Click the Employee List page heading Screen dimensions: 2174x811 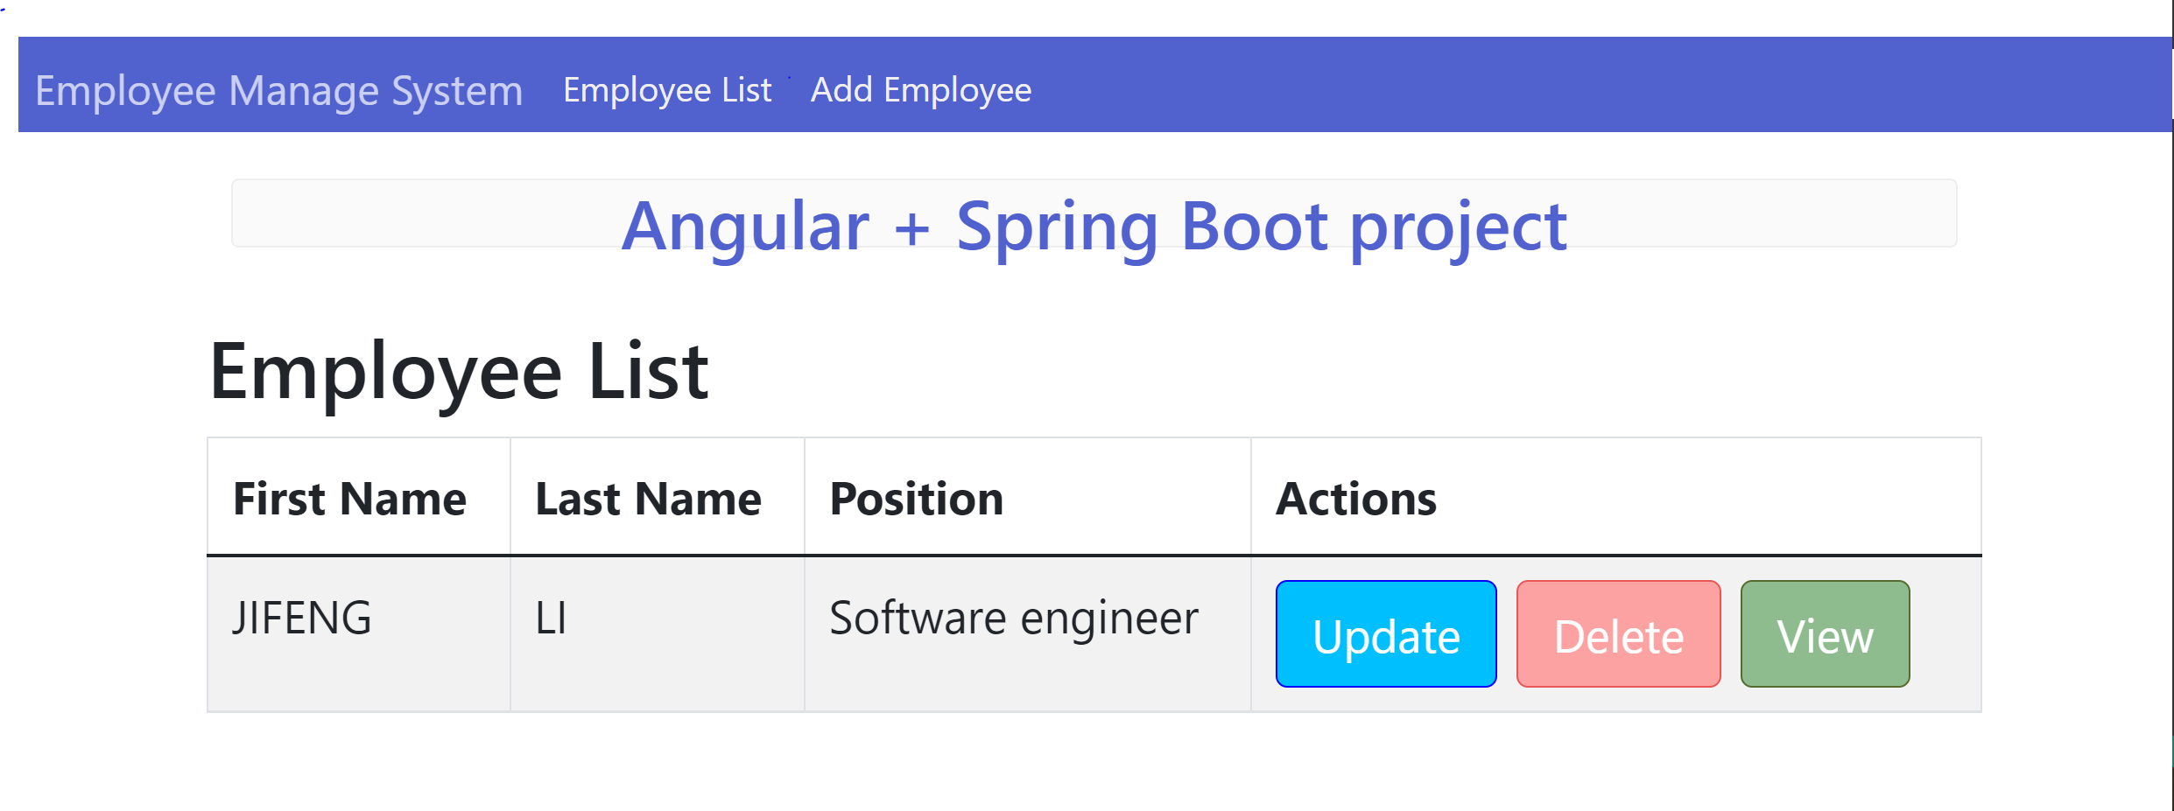click(459, 371)
